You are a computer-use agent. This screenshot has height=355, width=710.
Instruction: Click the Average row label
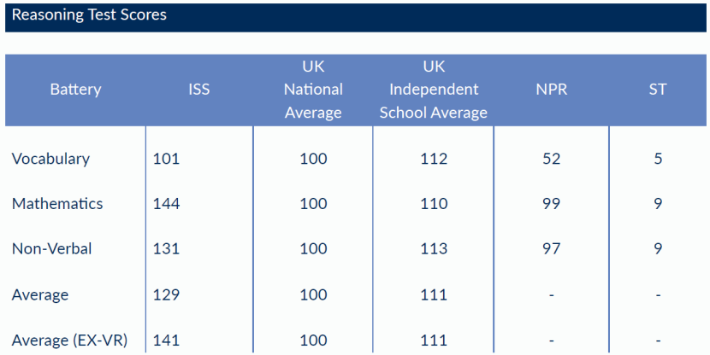click(x=40, y=295)
